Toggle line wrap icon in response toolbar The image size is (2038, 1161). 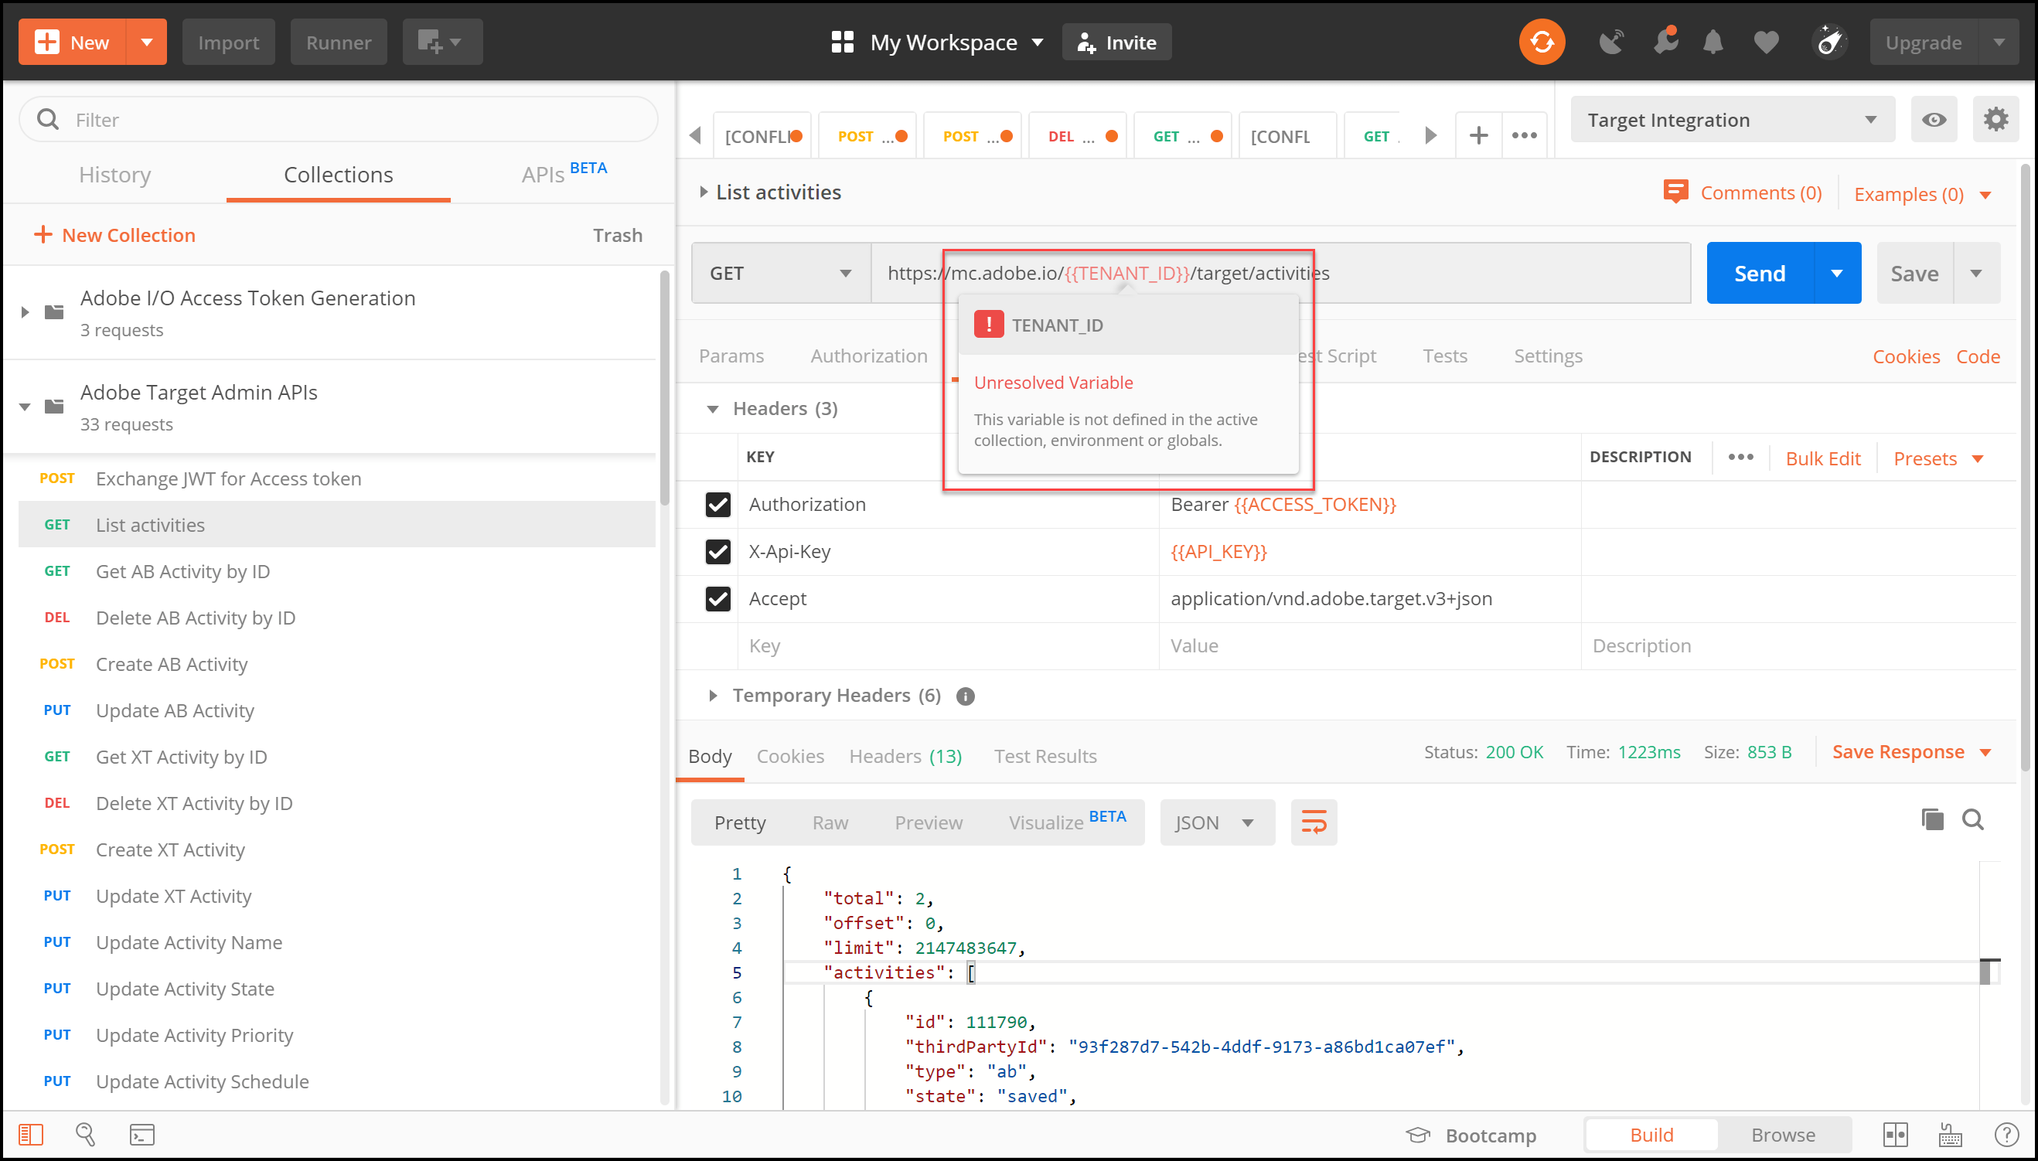click(x=1314, y=822)
